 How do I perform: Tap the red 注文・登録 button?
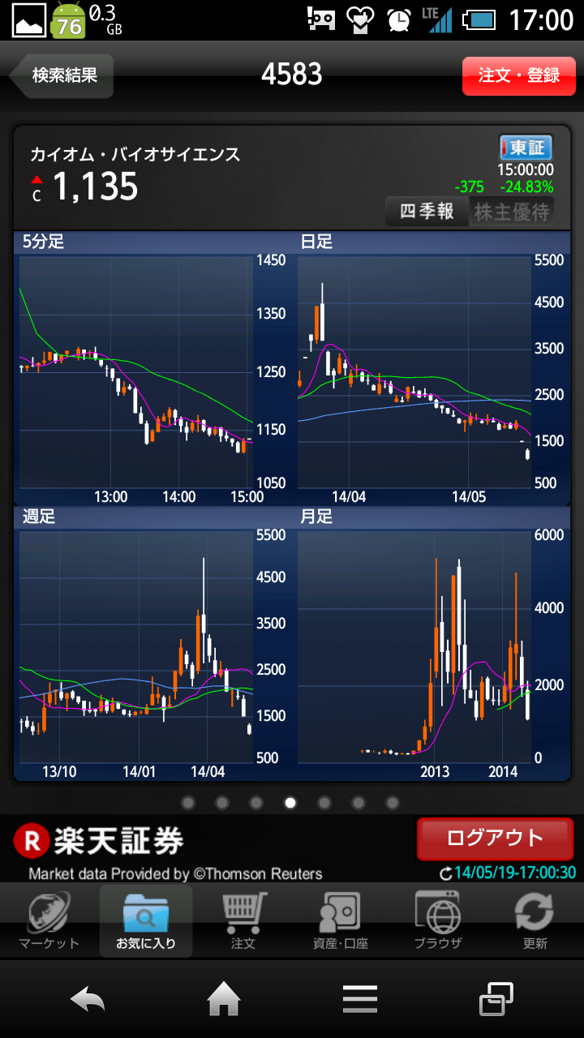pyautogui.click(x=519, y=76)
